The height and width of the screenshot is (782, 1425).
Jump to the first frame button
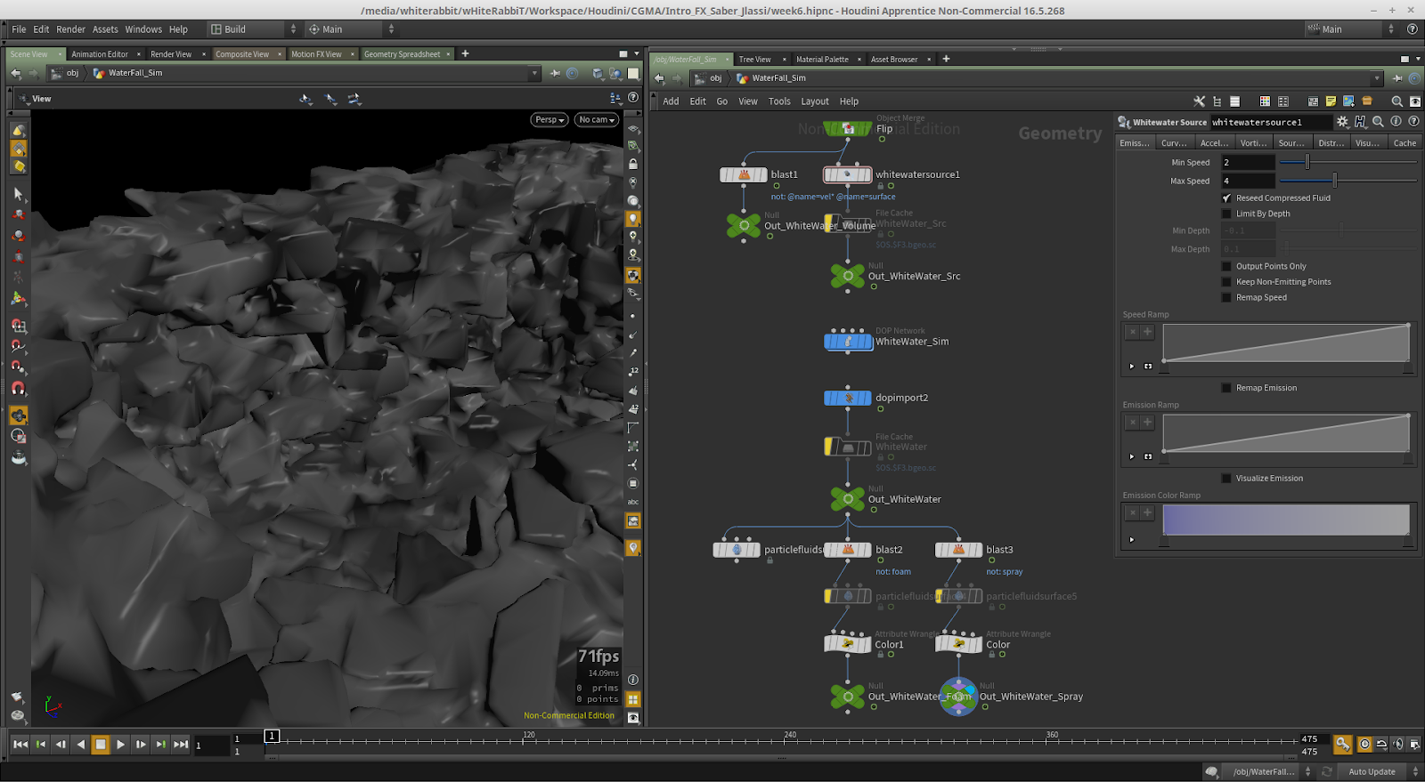coord(20,745)
